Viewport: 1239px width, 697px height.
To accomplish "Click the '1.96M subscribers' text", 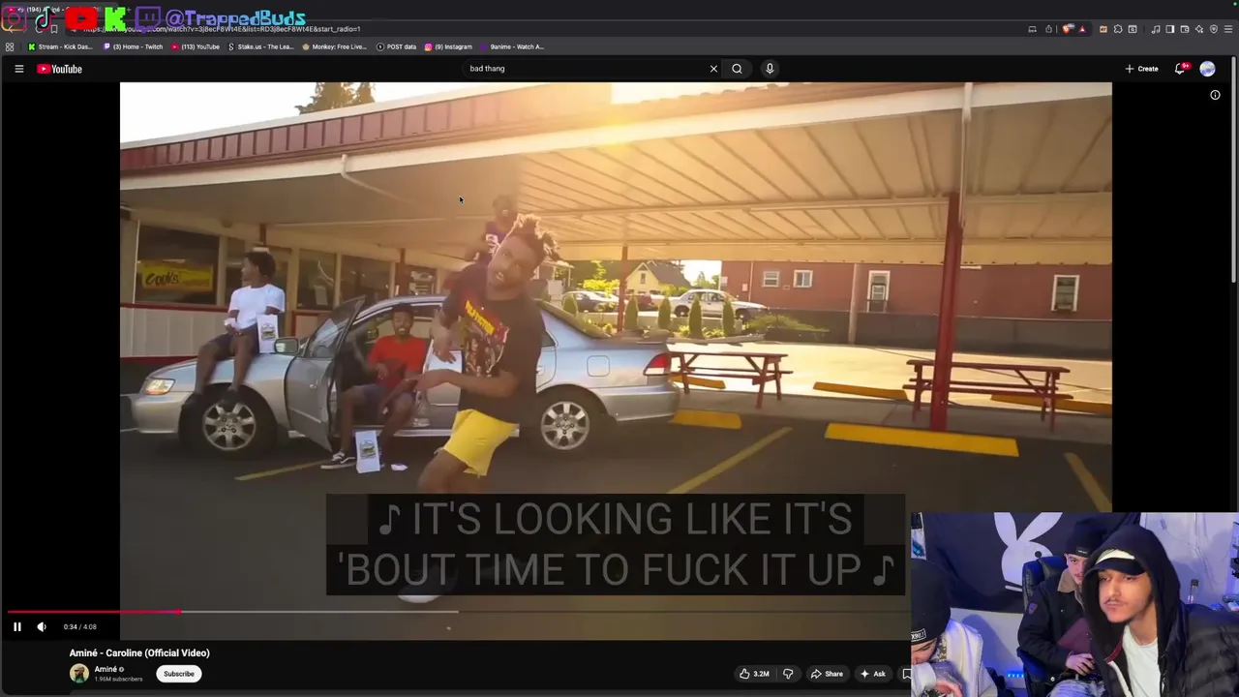I will (x=118, y=679).
